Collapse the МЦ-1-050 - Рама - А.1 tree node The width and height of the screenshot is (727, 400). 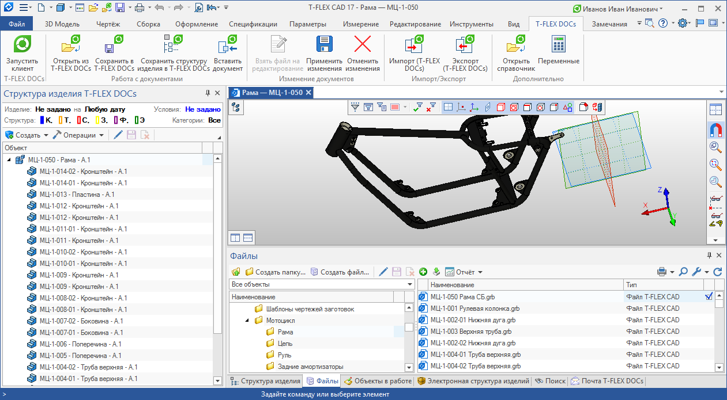point(10,159)
